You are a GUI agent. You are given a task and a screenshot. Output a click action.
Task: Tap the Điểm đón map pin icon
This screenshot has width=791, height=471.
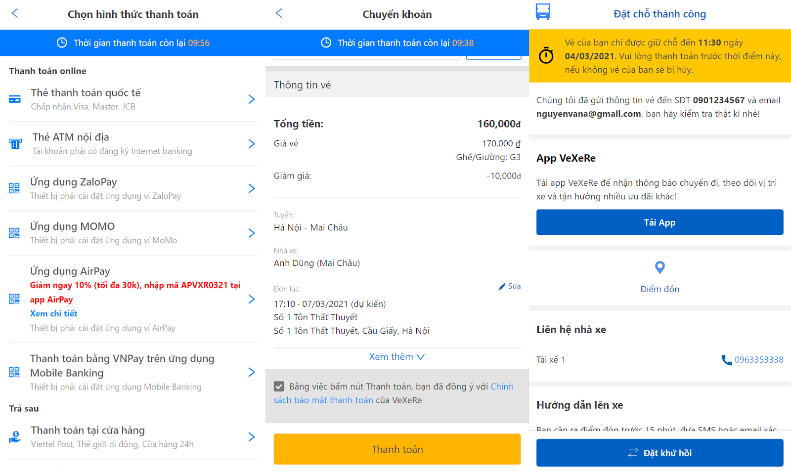click(x=659, y=267)
